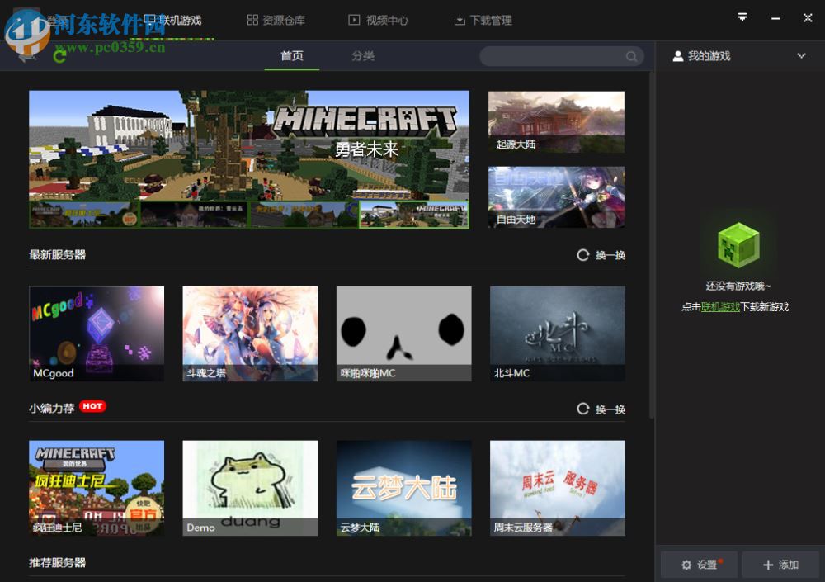Open the 北斗MC server card

[557, 334]
